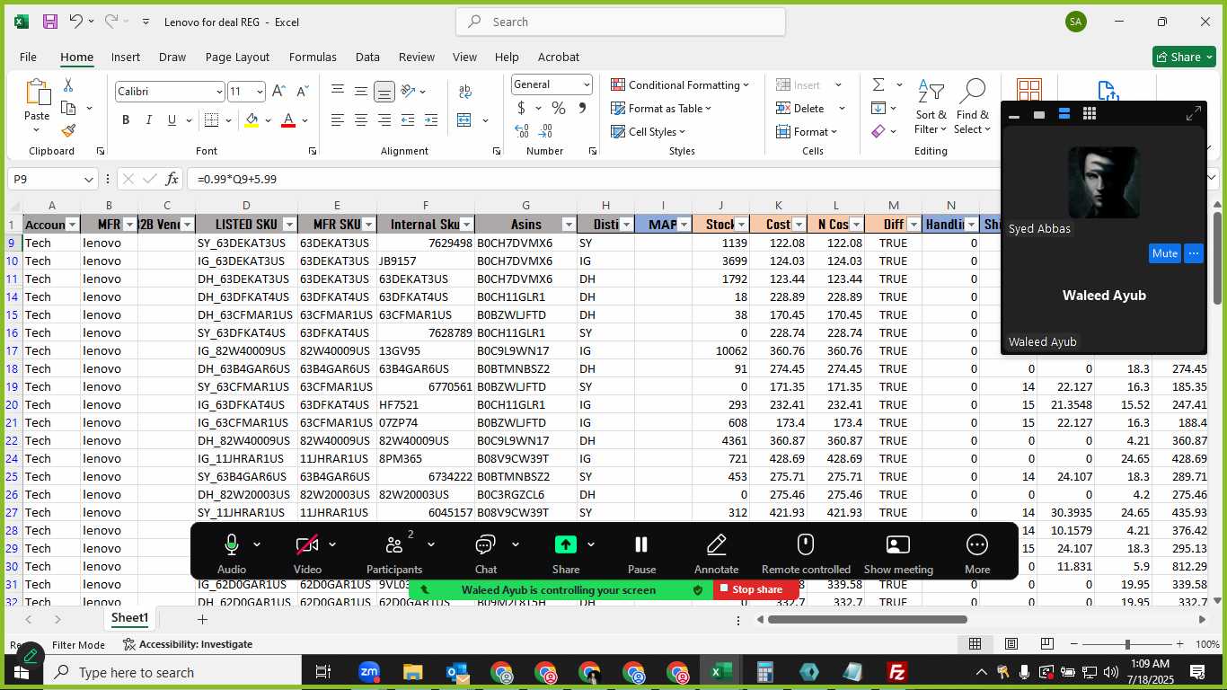Click the Decrease Indent icon
The height and width of the screenshot is (690, 1227).
408,120
